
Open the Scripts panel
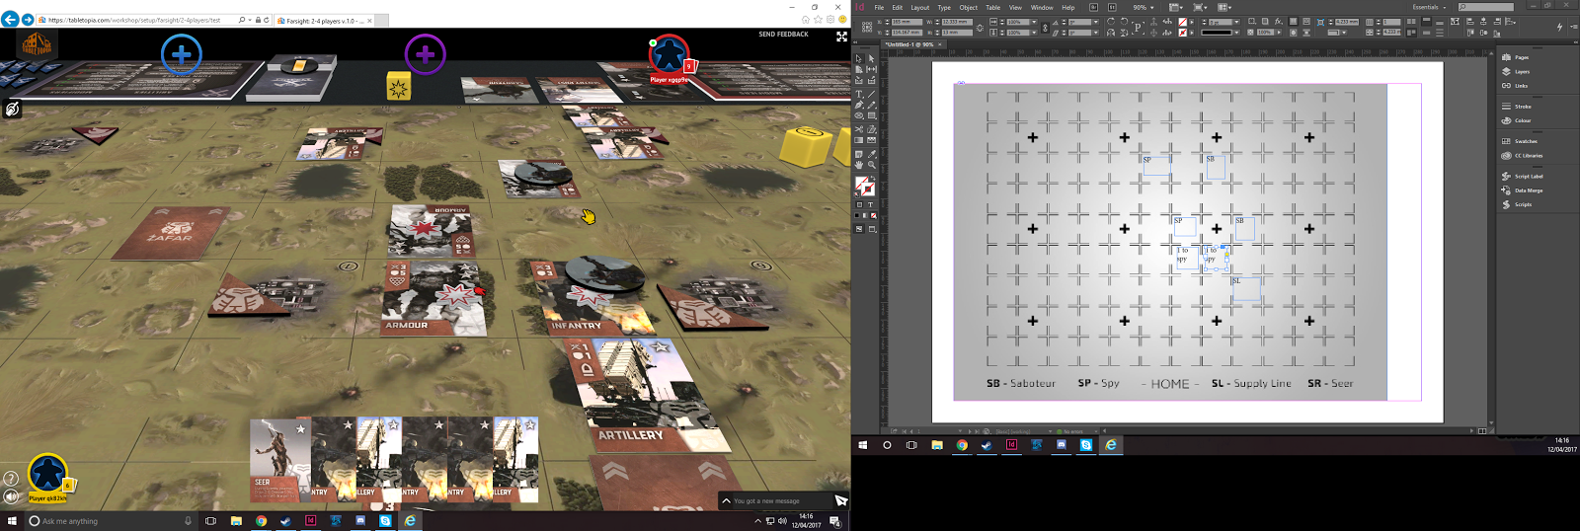(1524, 204)
